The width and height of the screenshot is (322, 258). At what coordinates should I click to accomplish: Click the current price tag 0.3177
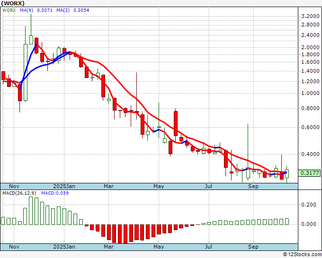coord(310,173)
